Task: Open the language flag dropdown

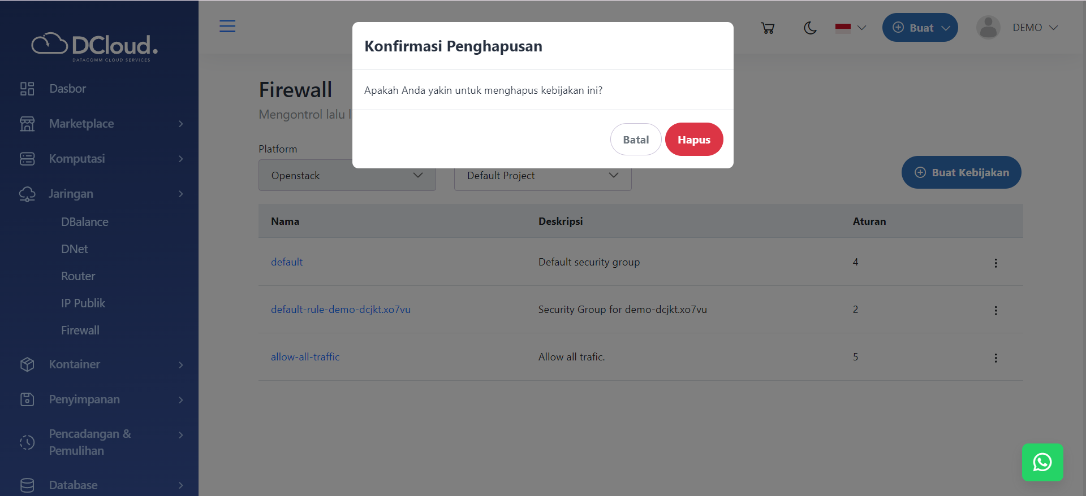Action: coord(850,28)
